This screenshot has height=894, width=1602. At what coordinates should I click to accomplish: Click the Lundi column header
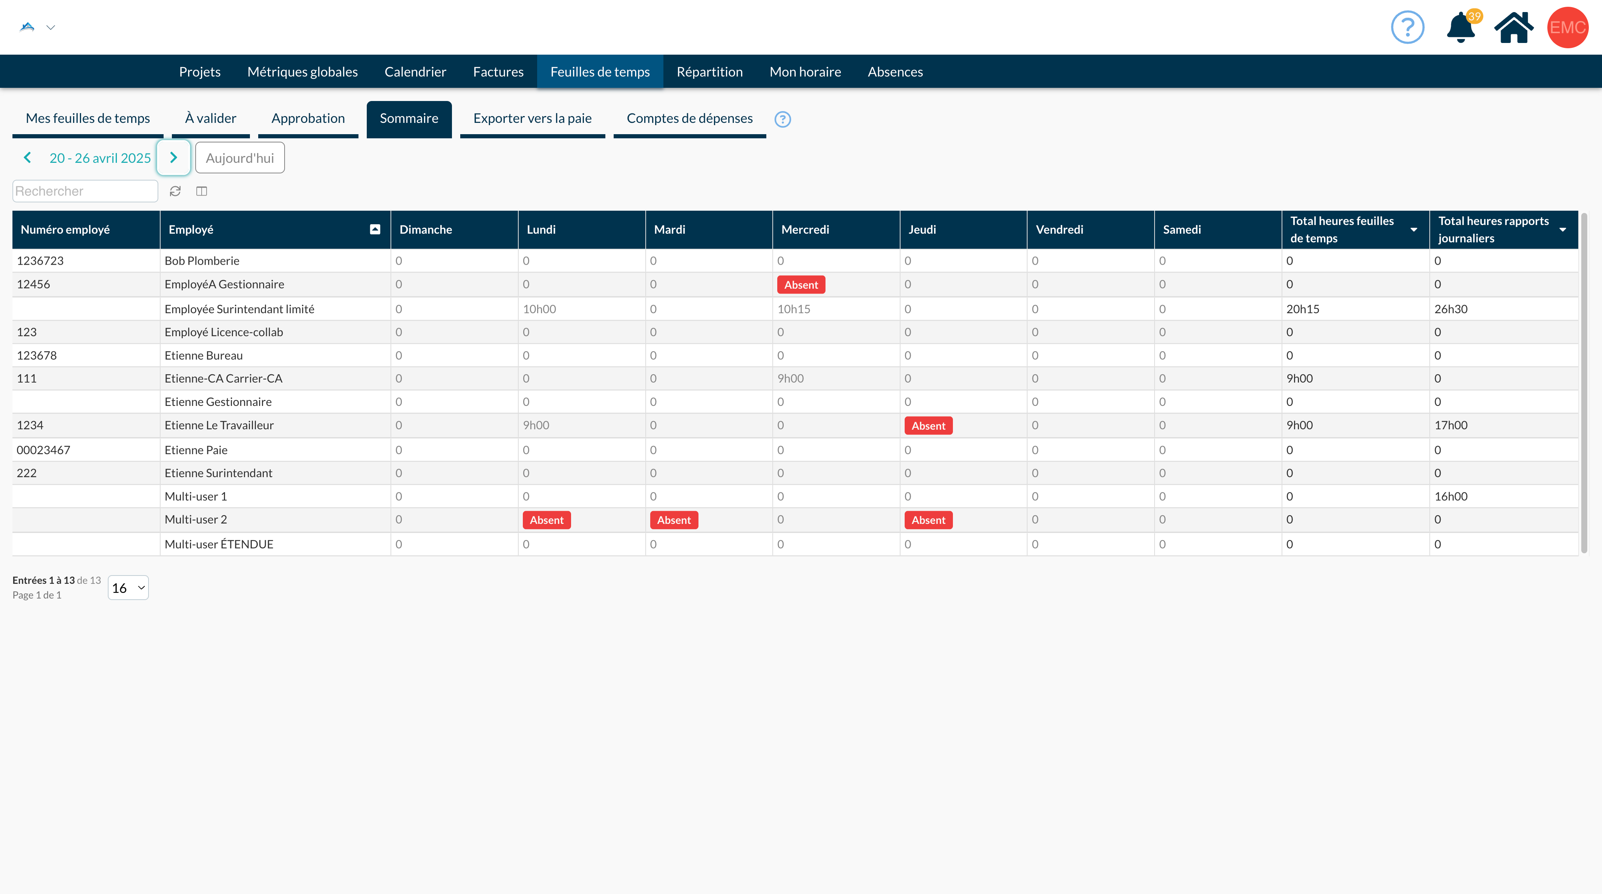coord(582,230)
